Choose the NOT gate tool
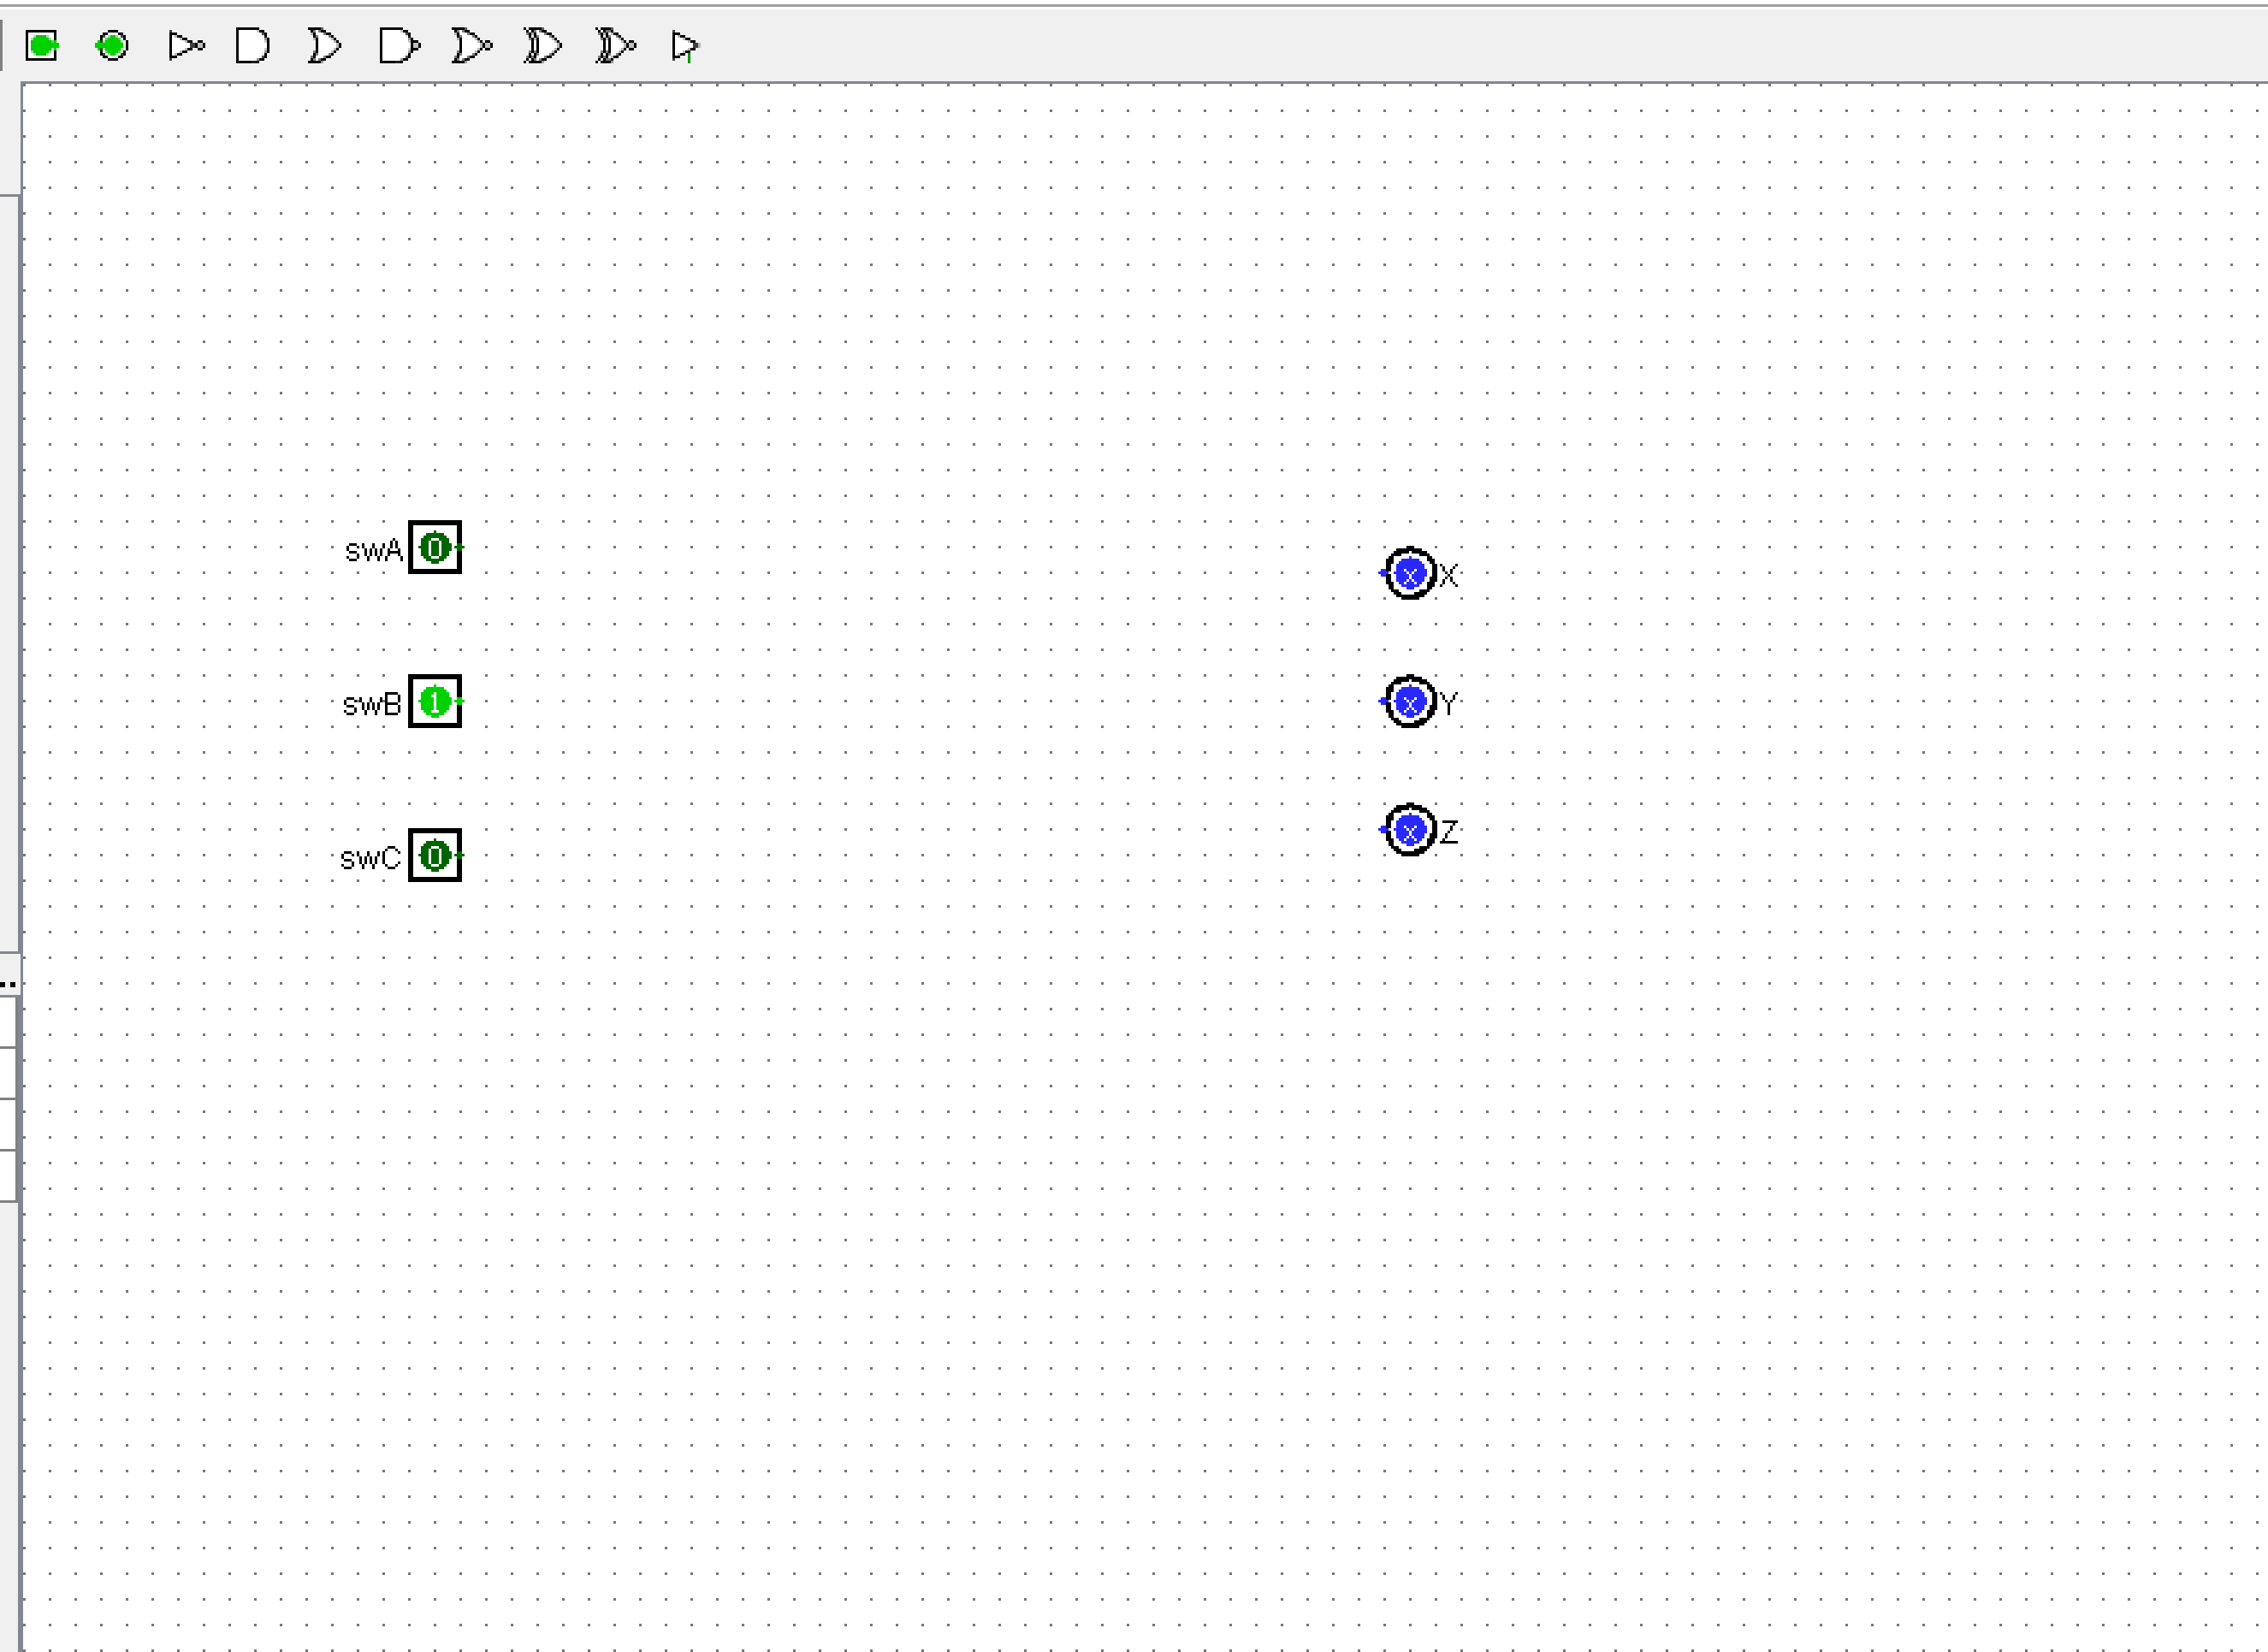Viewport: 2268px width, 1652px height. (x=186, y=46)
